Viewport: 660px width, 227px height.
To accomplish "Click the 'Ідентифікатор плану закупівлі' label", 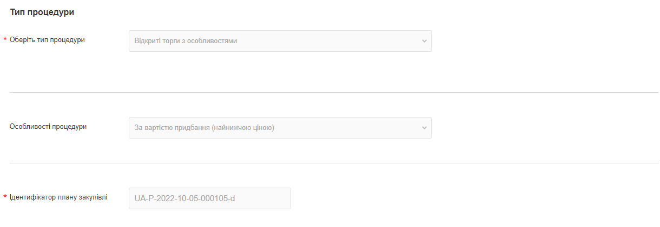I will coord(58,197).
